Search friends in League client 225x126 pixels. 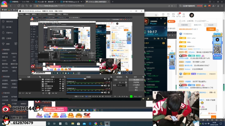[x=165, y=38]
